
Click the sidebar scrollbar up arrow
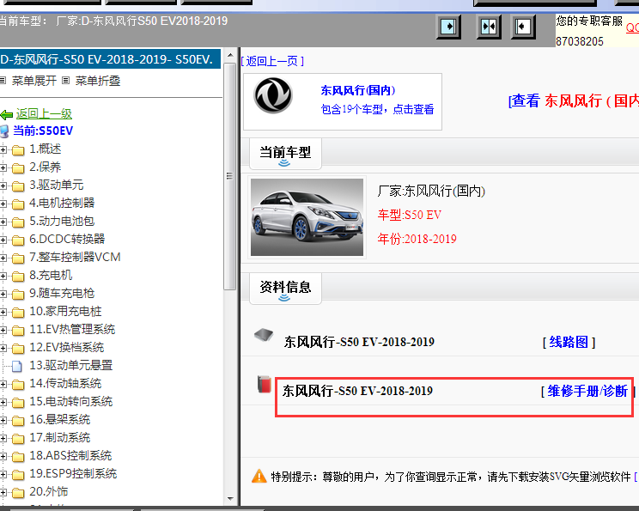pyautogui.click(x=230, y=55)
